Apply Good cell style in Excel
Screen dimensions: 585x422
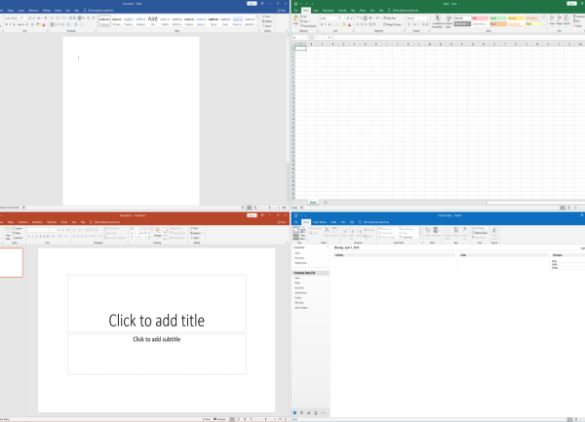tap(498, 18)
